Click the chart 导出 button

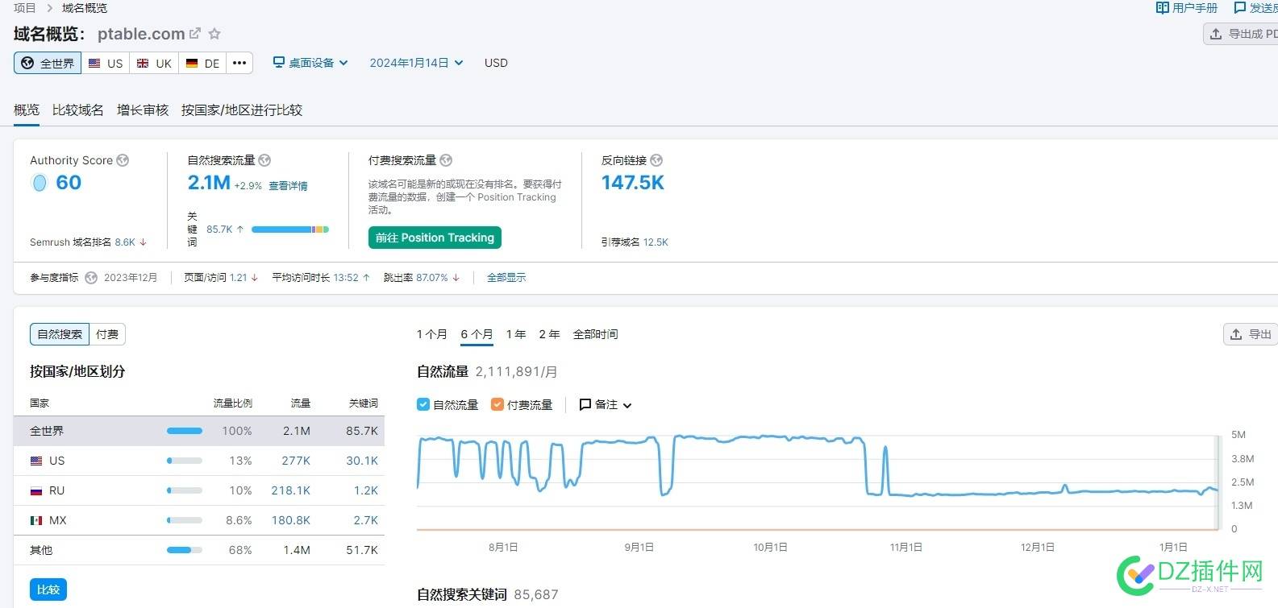click(1251, 334)
